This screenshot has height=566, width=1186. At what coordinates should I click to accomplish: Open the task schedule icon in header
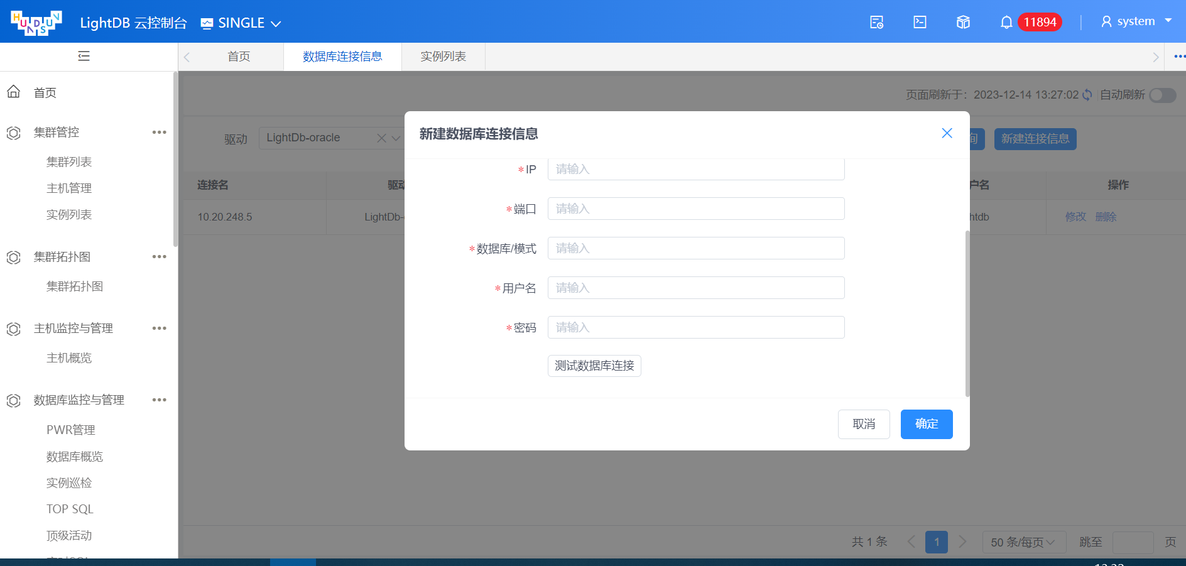(876, 23)
